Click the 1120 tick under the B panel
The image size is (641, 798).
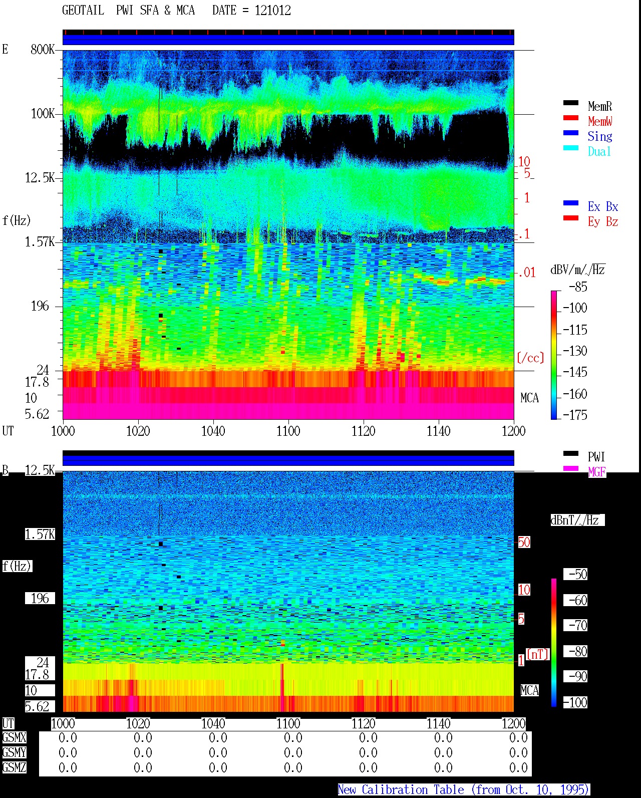[363, 724]
